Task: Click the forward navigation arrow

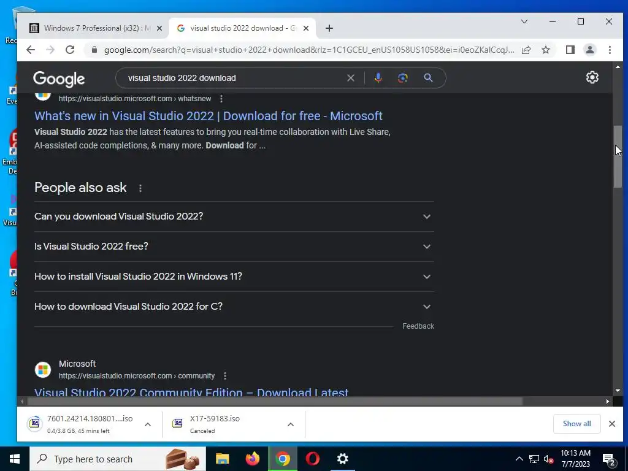Action: pyautogui.click(x=50, y=50)
